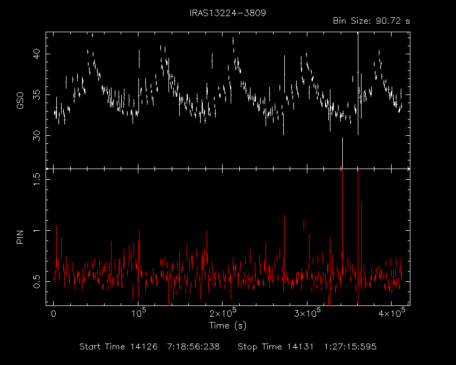Click the 1:27:15:595 stop timestamp
456x365 pixels.
point(350,347)
